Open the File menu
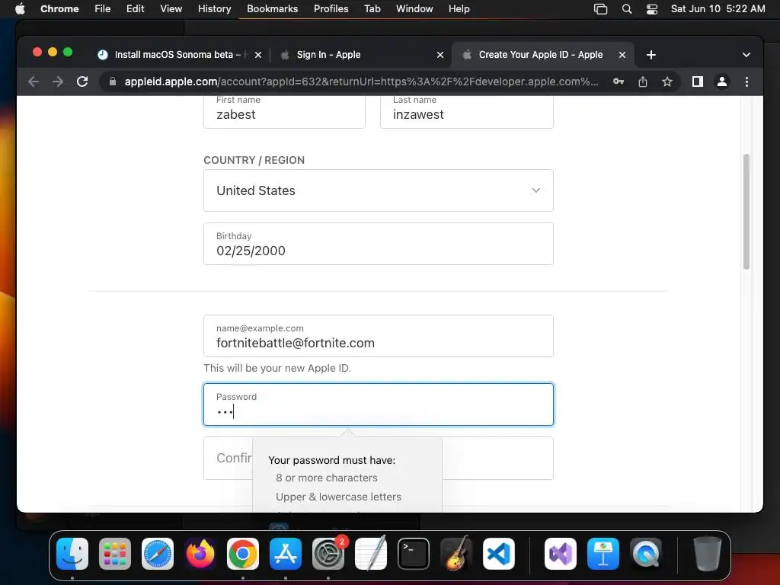 point(103,8)
